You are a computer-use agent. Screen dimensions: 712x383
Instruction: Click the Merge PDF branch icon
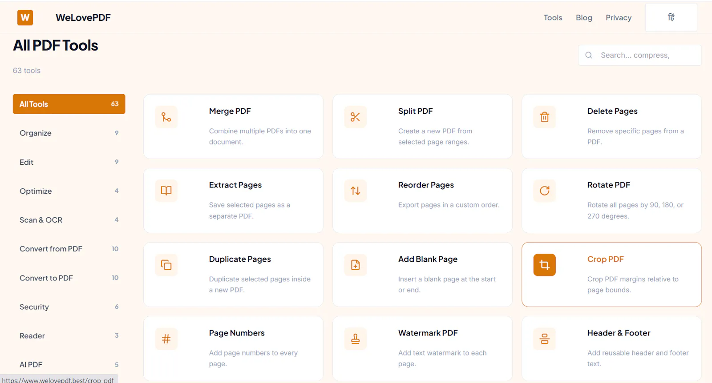coord(166,117)
